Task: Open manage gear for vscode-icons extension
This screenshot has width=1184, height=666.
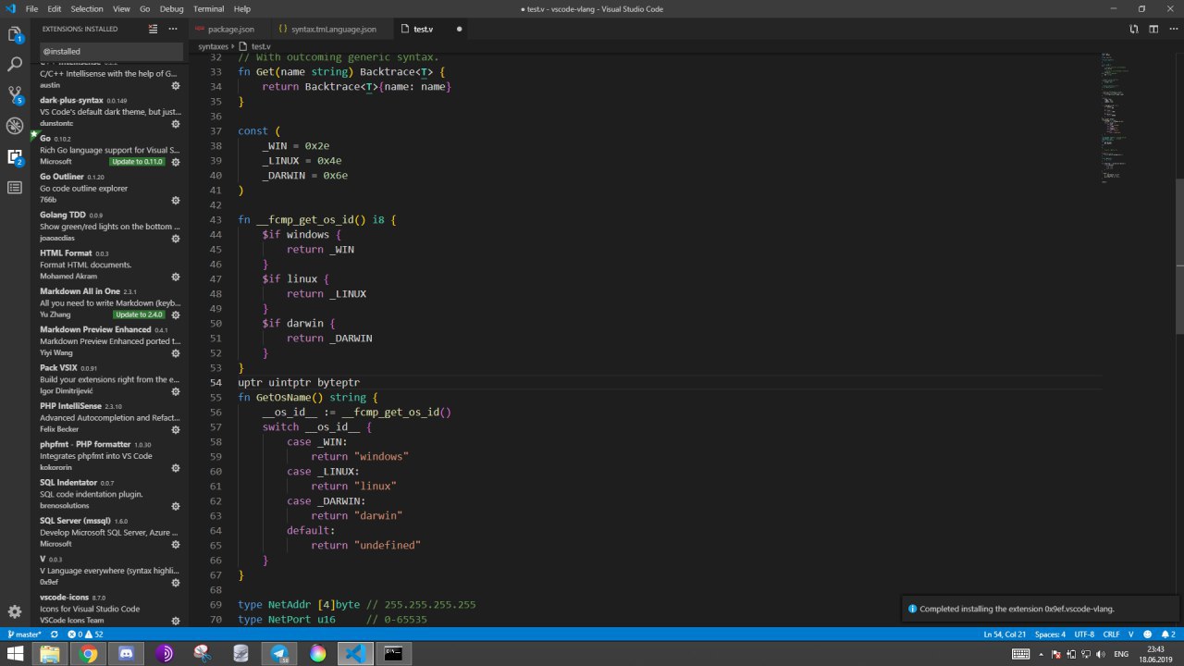Action: pyautogui.click(x=176, y=621)
